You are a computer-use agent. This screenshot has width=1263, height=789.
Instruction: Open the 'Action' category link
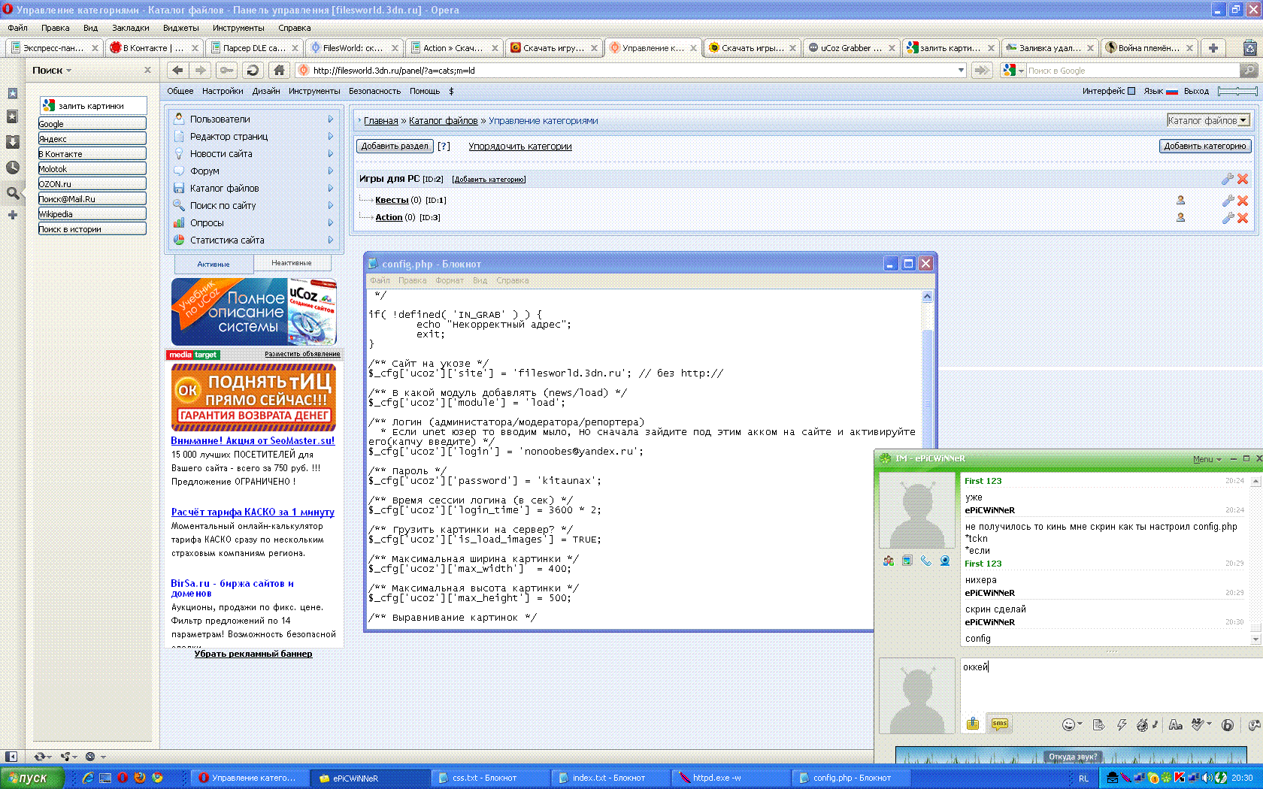(x=389, y=217)
